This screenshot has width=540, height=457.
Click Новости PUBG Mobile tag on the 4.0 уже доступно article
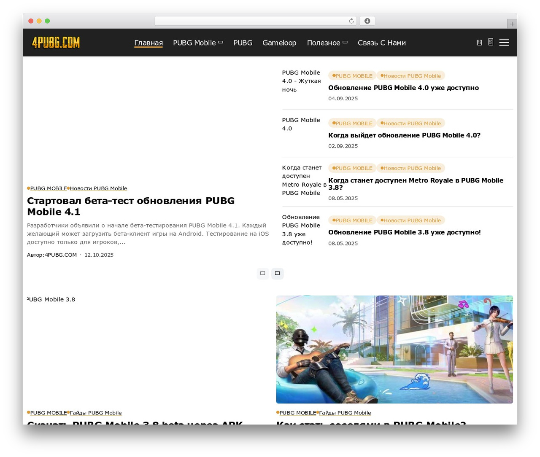click(x=410, y=76)
